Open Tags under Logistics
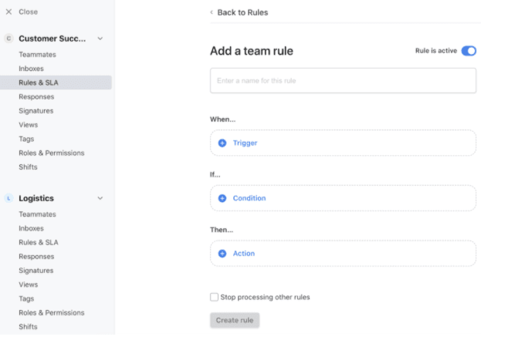The width and height of the screenshot is (508, 340). (x=26, y=298)
